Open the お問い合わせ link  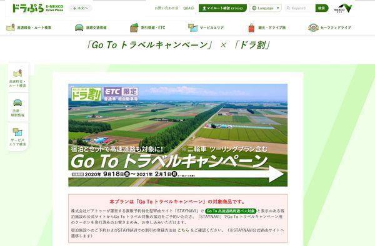coord(166,8)
